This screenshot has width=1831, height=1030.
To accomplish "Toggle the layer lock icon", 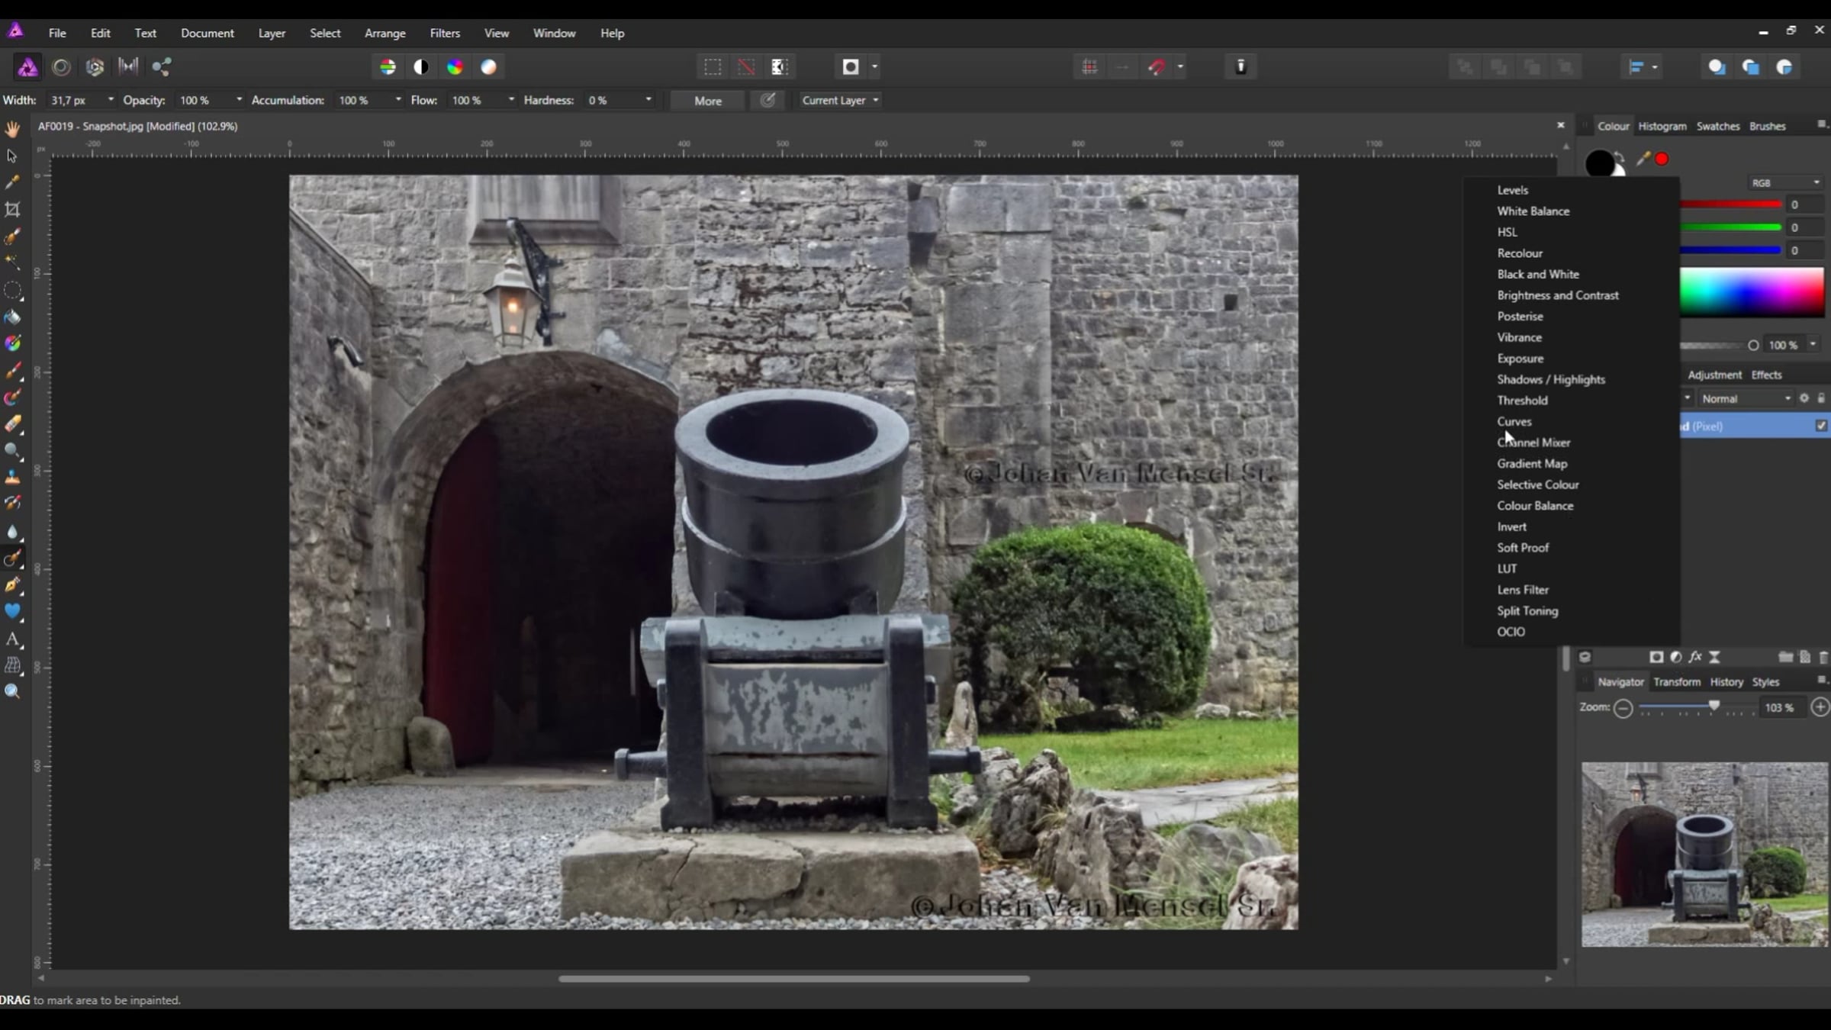I will (1821, 398).
